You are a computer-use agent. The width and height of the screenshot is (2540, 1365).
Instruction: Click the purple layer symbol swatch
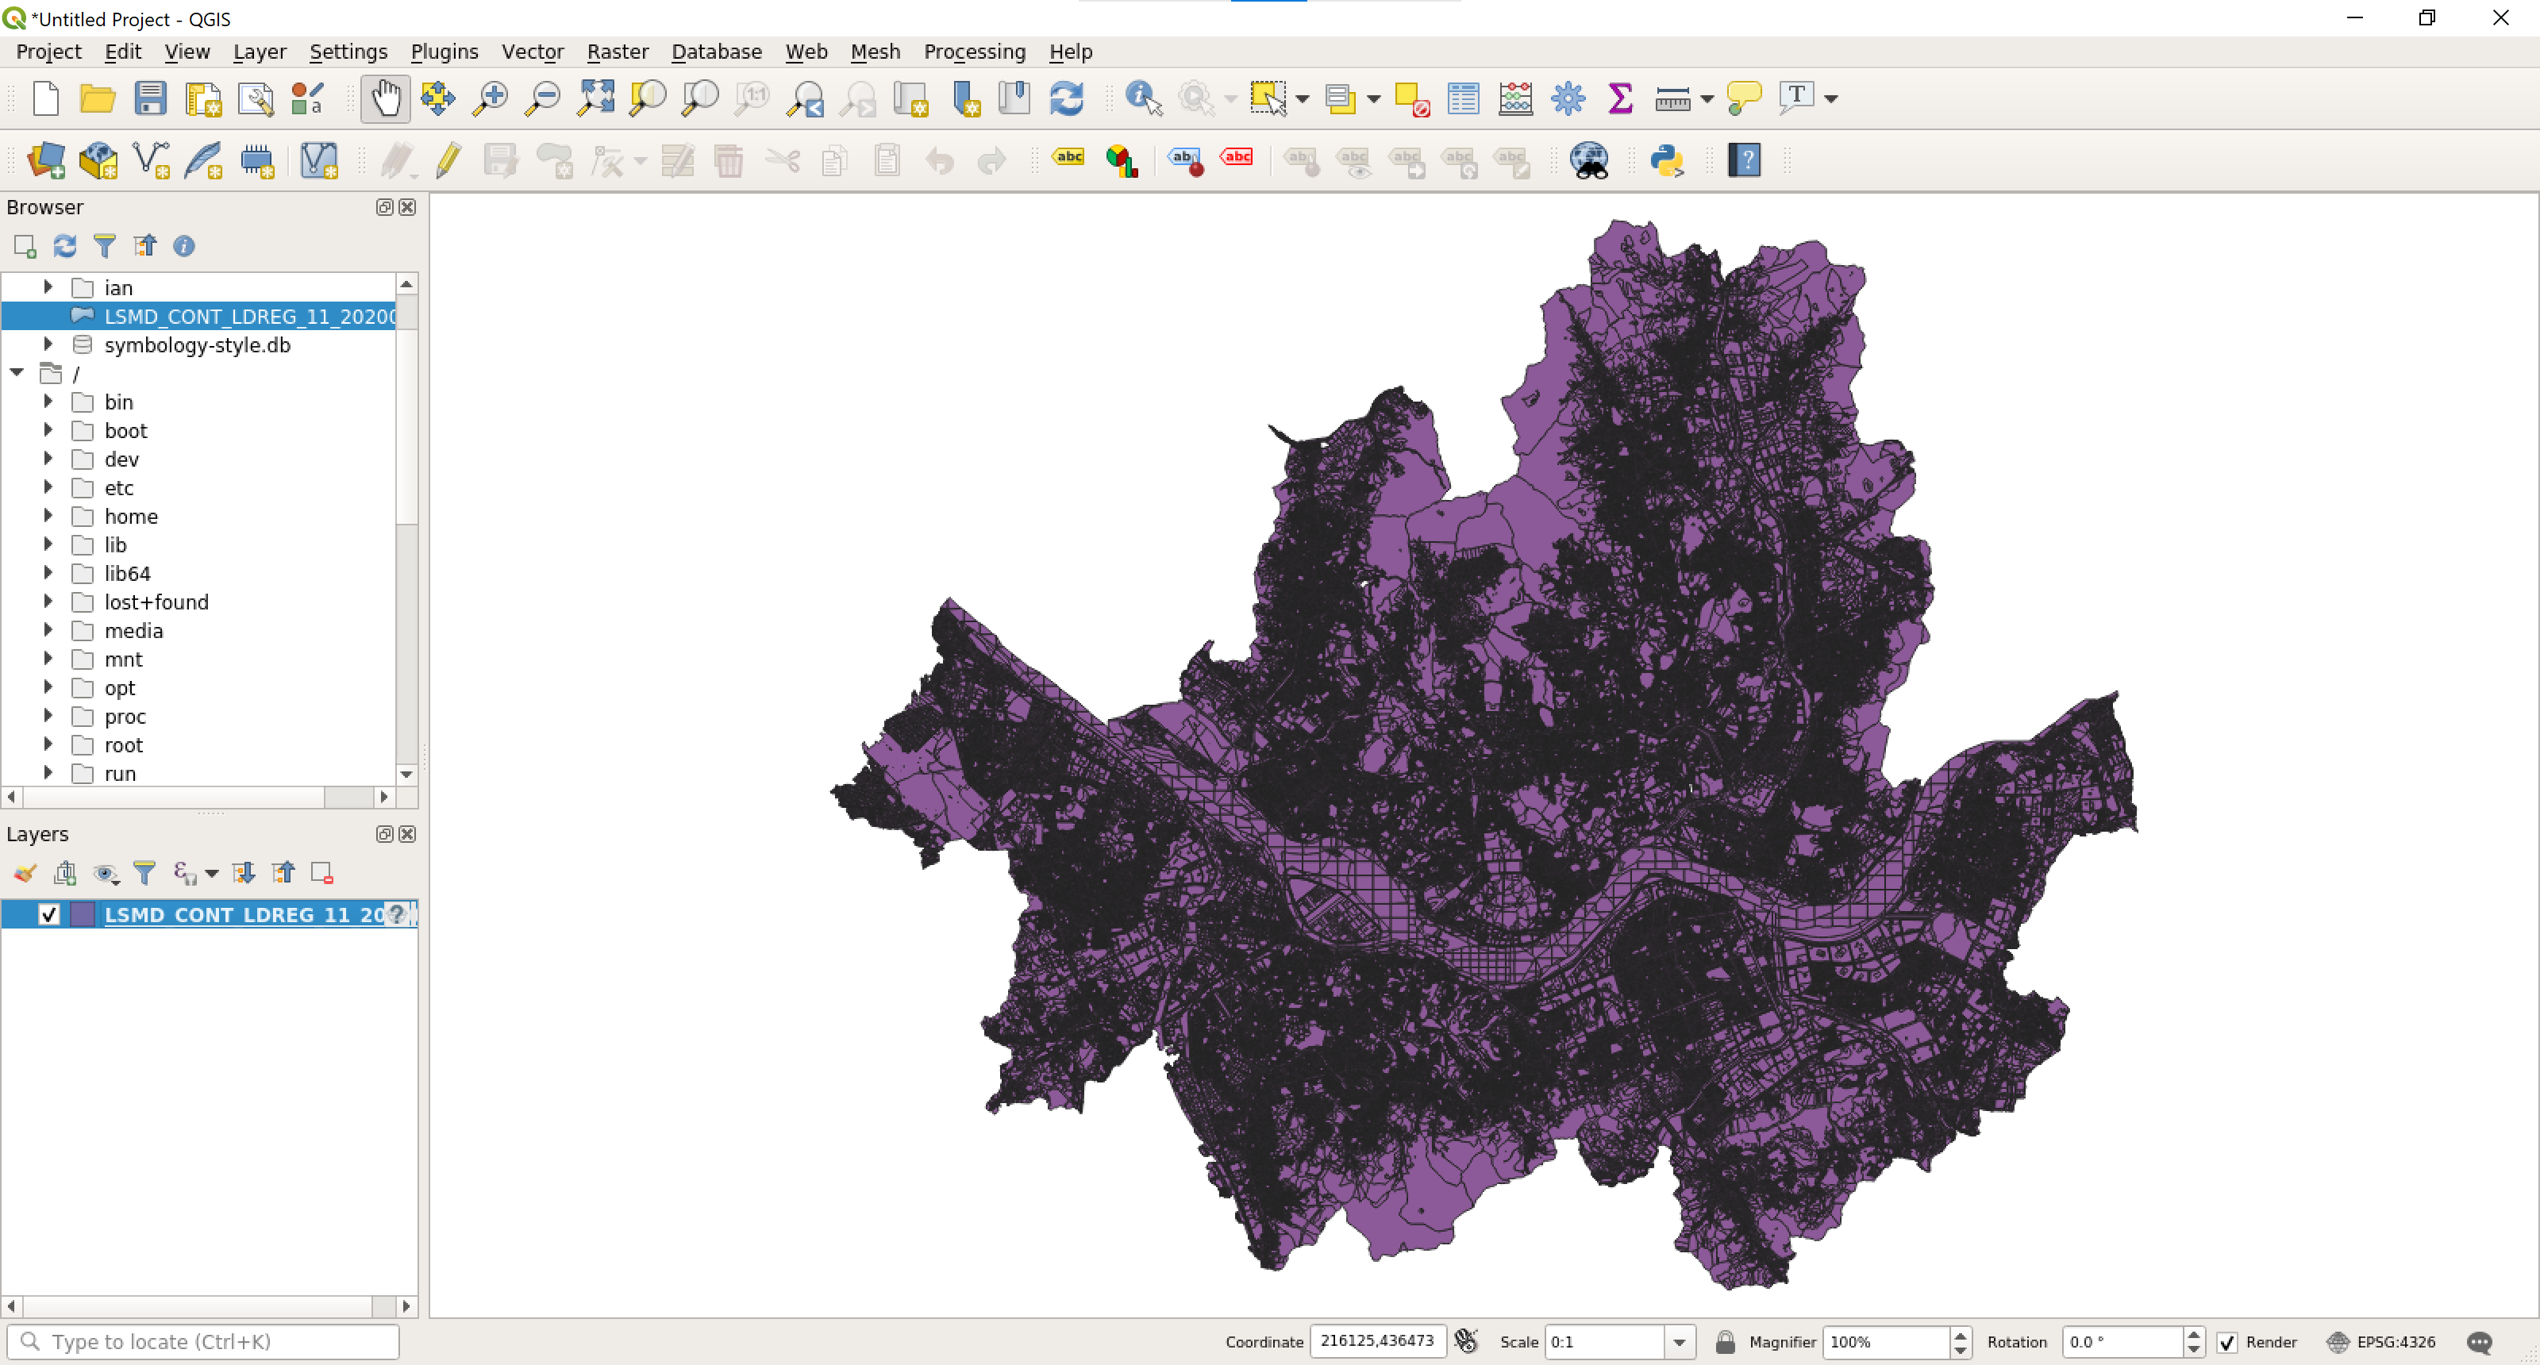pyautogui.click(x=83, y=914)
